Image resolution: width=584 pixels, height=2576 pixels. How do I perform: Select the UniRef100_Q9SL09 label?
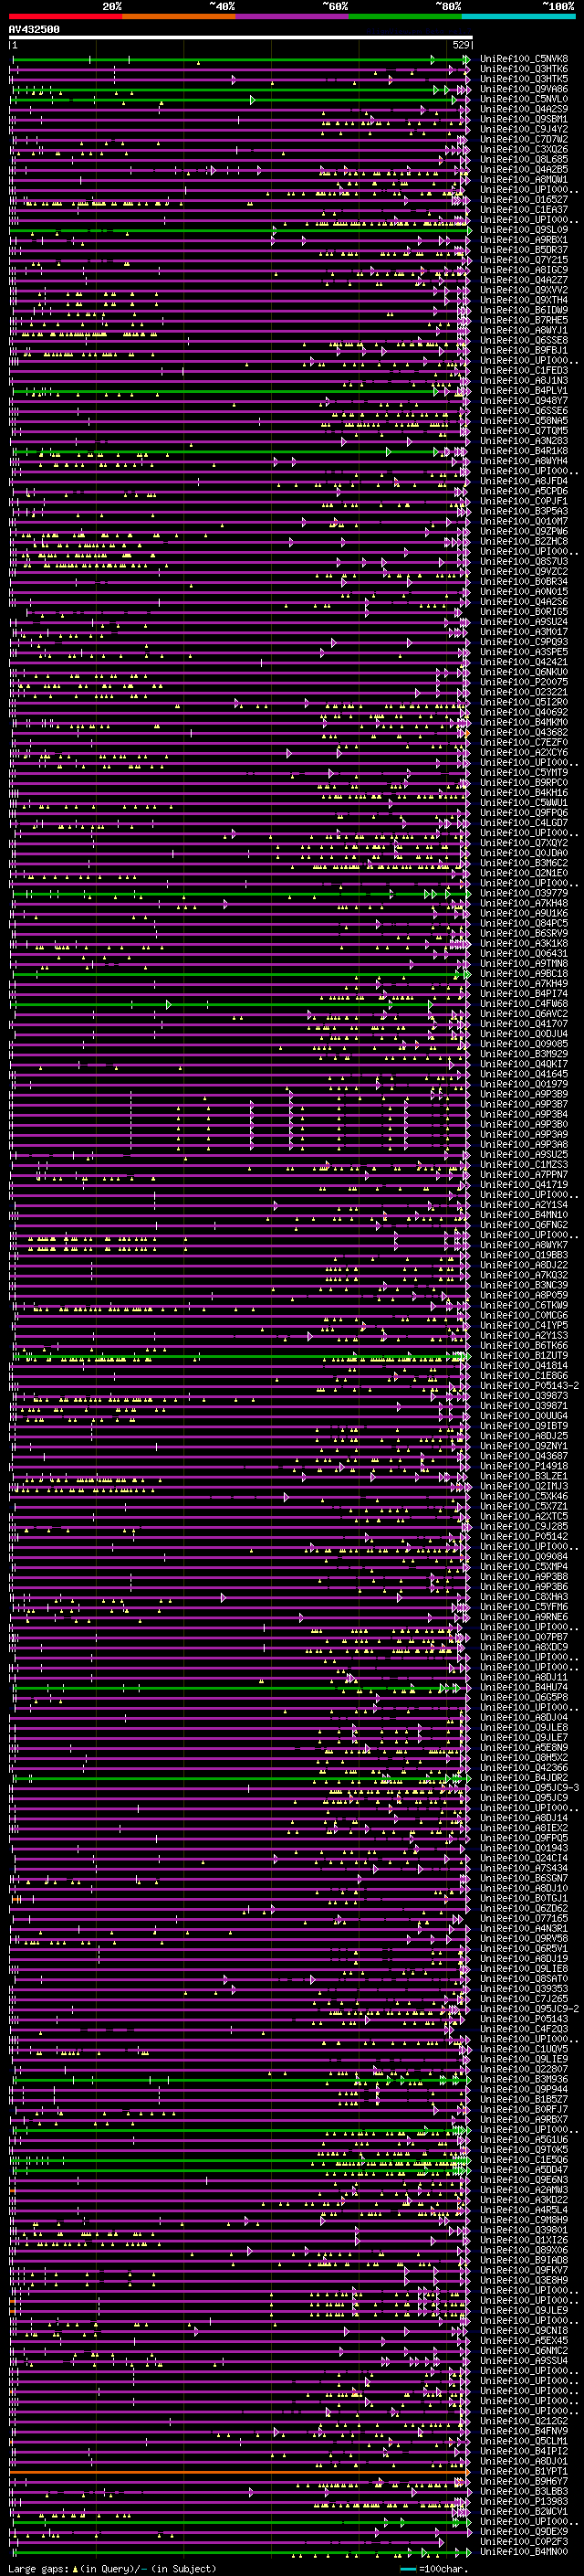click(524, 230)
